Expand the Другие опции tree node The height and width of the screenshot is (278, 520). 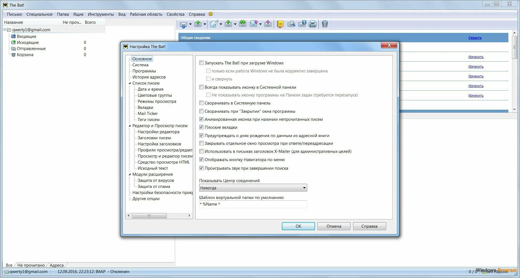[130, 199]
